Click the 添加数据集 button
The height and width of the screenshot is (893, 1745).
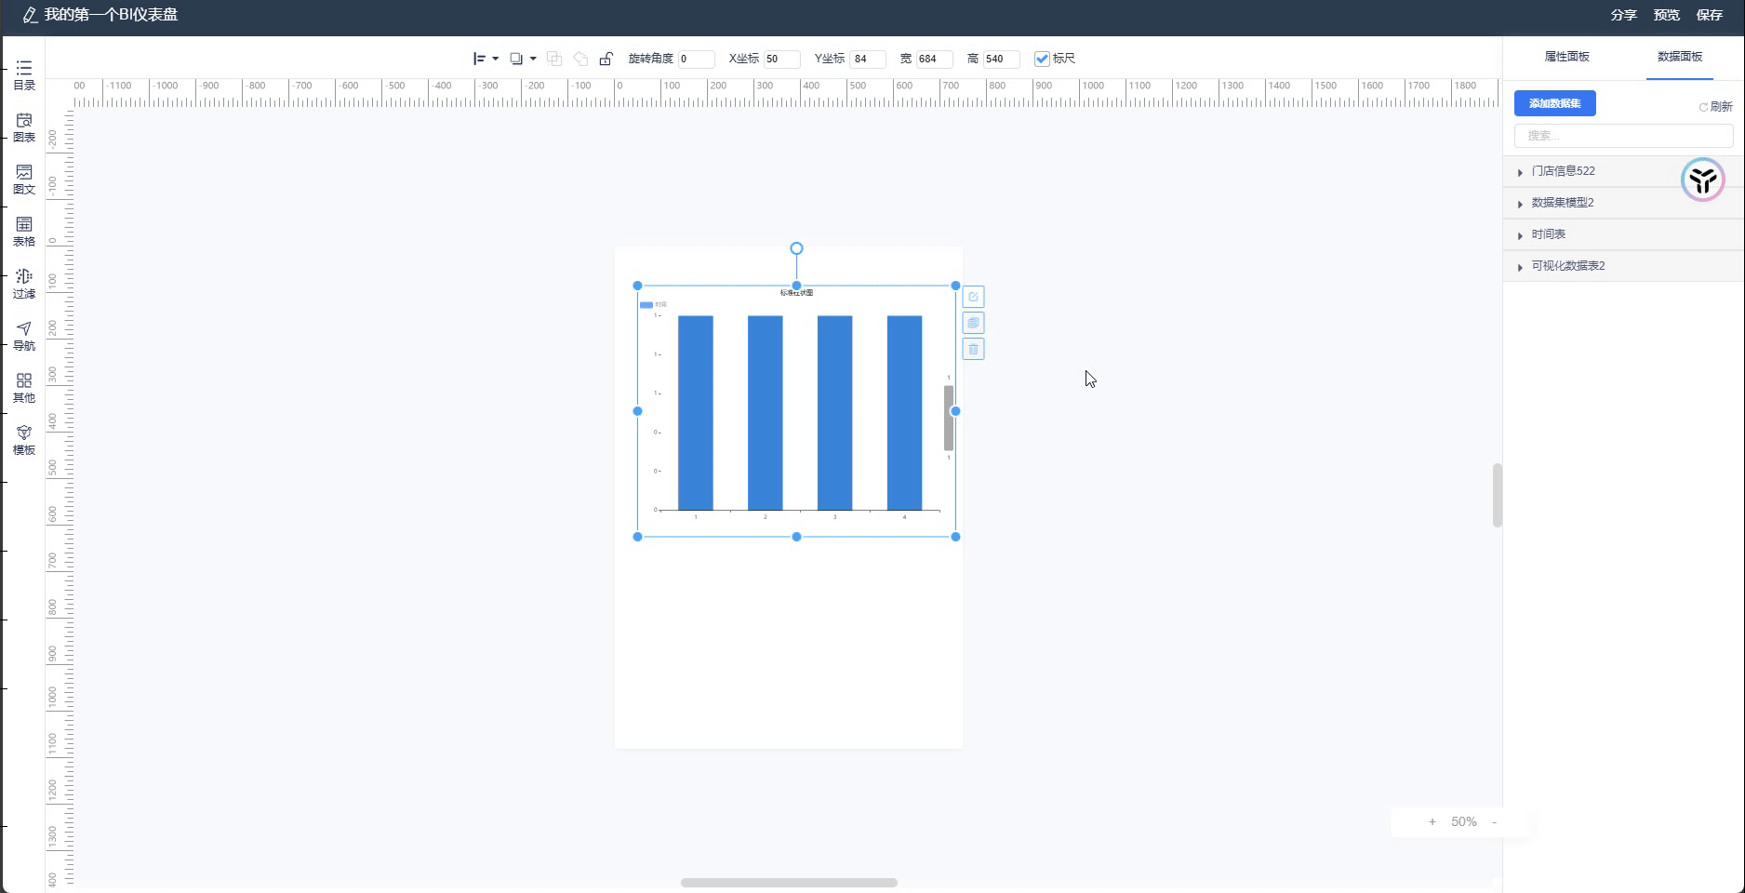1555,103
